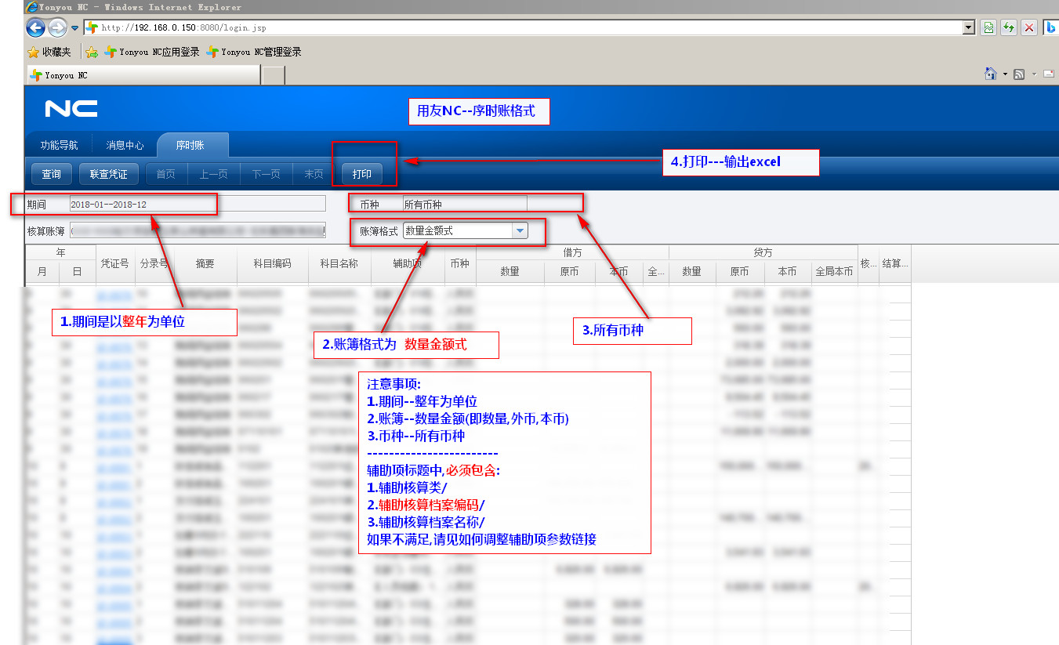This screenshot has width=1059, height=645.
Task: Expand the 账簿格式 combo box
Action: point(519,230)
